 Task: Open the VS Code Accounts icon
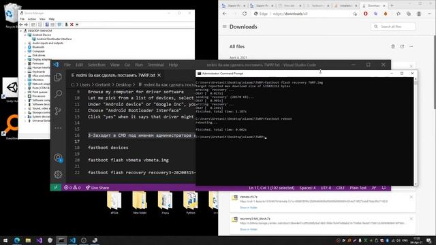[58, 158]
